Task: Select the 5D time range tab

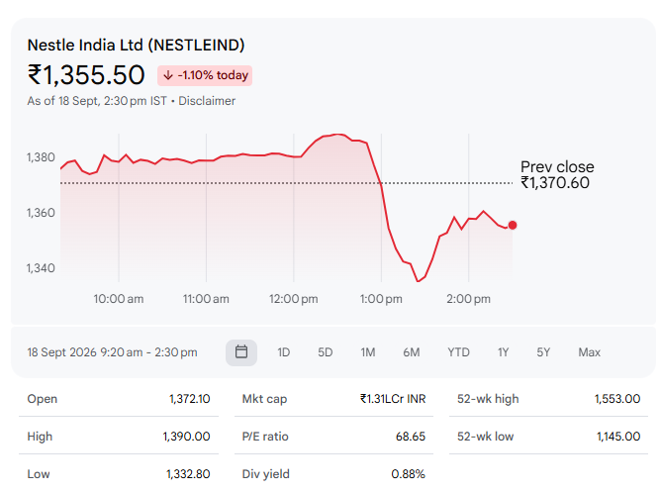Action: pos(325,352)
